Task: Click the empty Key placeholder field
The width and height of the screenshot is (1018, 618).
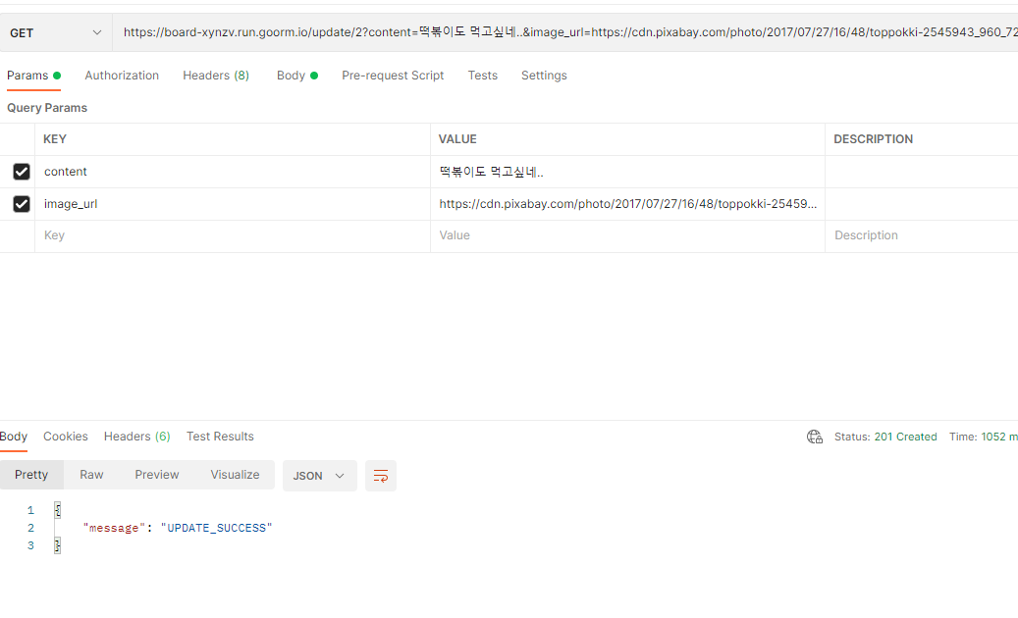Action: [x=233, y=235]
